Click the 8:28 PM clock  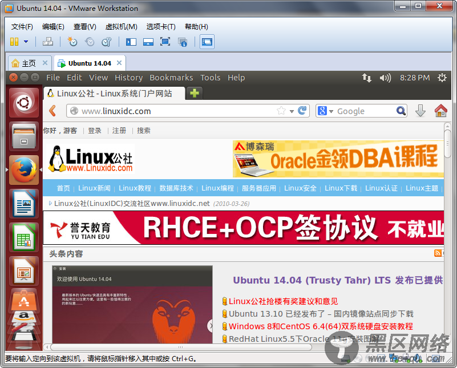415,78
